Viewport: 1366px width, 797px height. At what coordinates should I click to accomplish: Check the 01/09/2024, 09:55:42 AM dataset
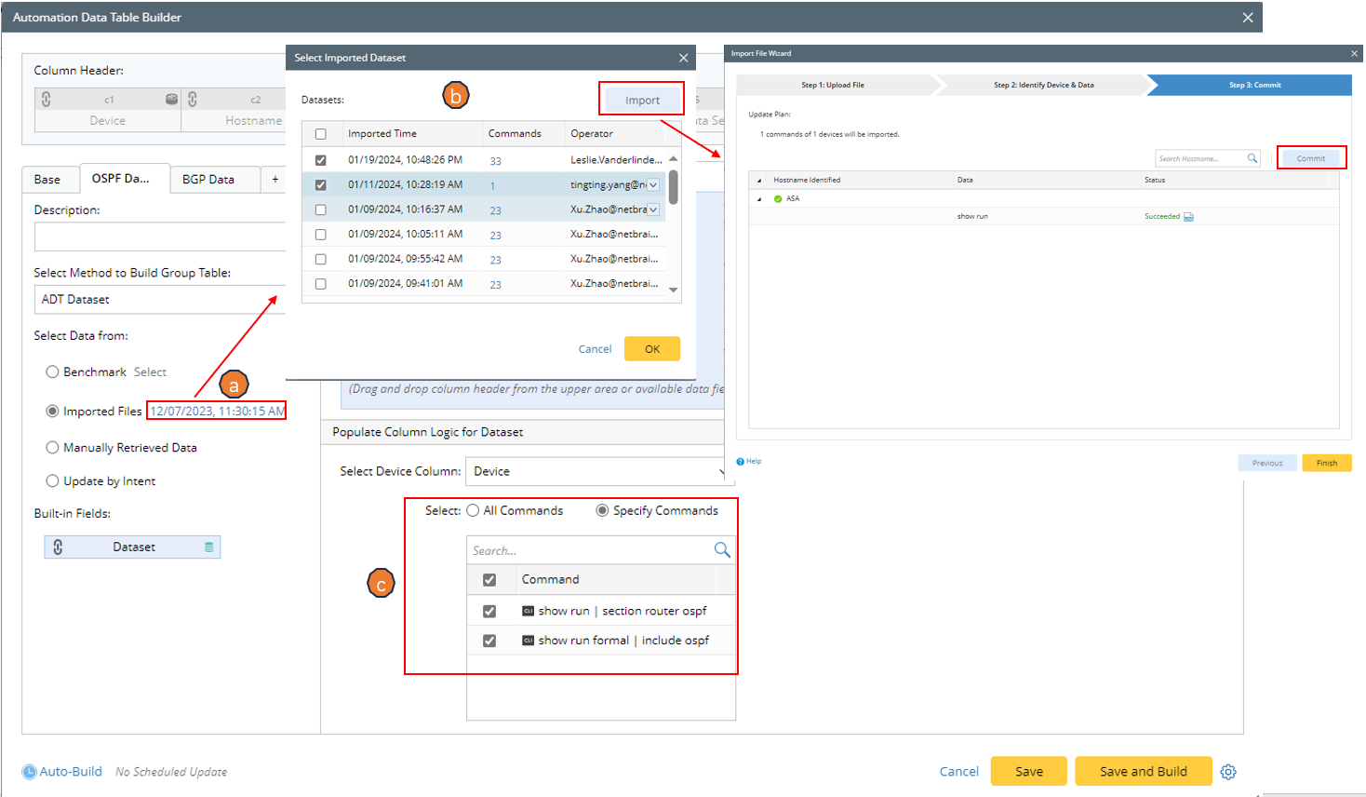pyautogui.click(x=321, y=259)
